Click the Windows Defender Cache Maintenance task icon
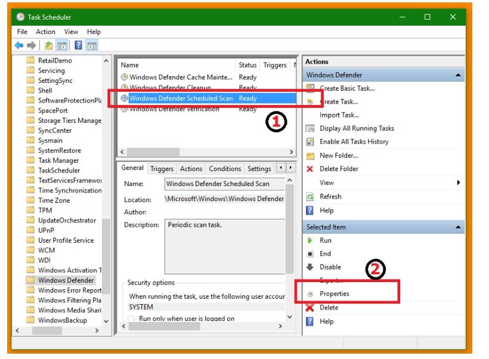489x359 pixels. [125, 77]
